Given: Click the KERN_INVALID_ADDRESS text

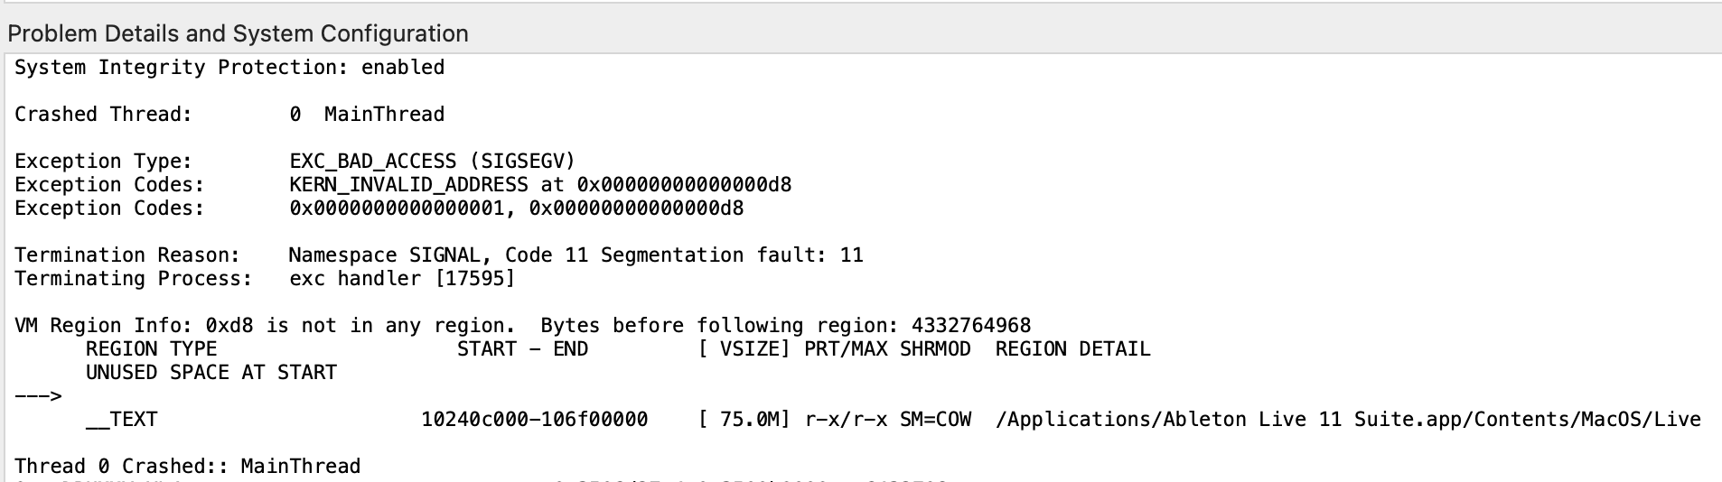Looking at the screenshot, I should (408, 185).
